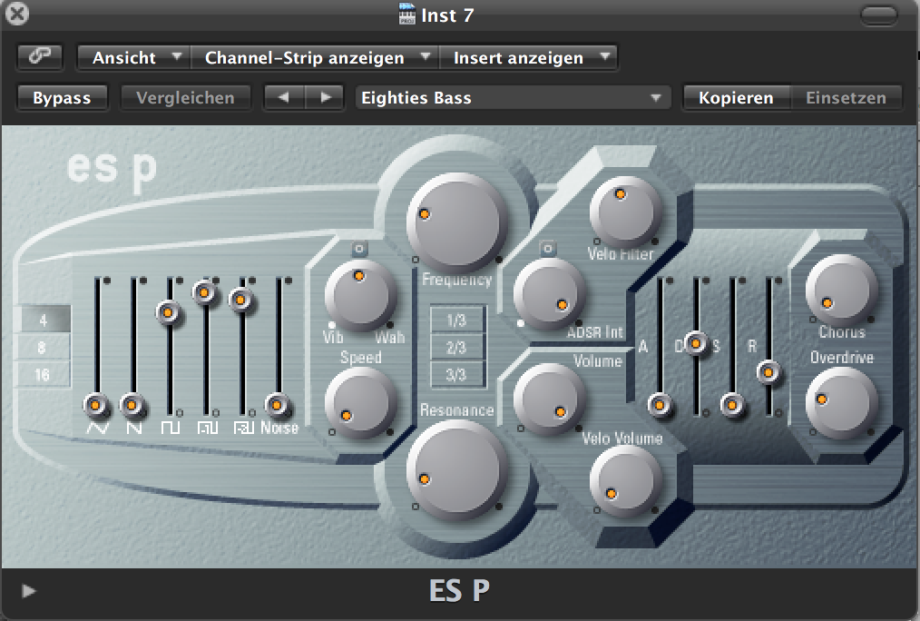
Task: Click small button above ADSR Int knob
Action: pos(548,249)
